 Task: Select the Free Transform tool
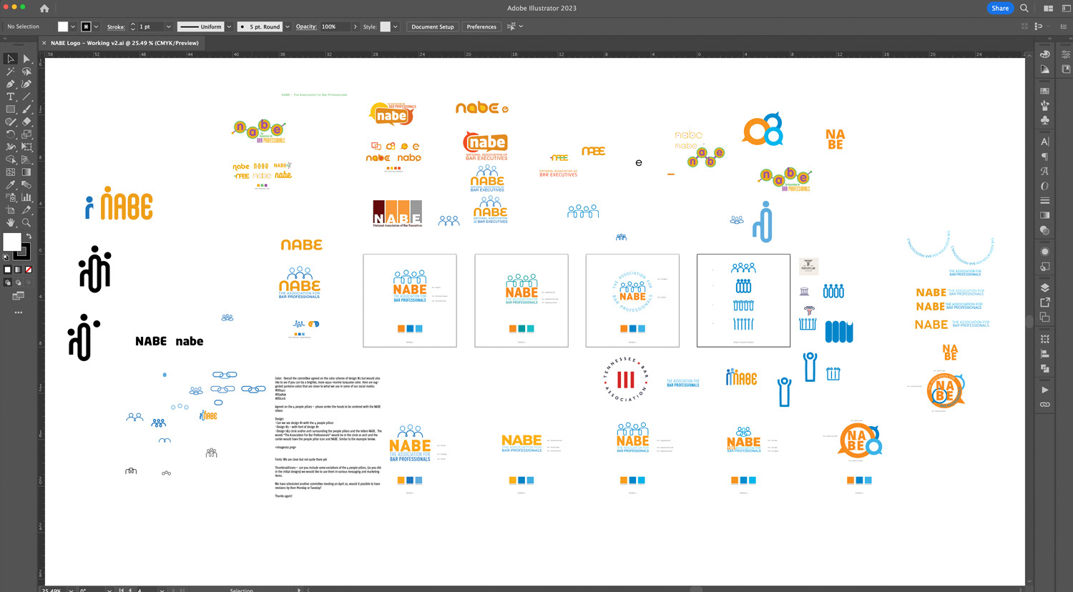26,147
